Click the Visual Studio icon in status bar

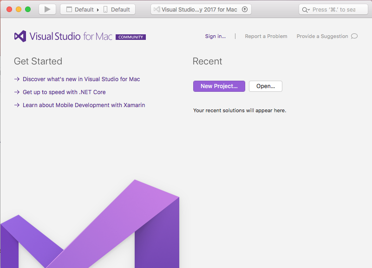click(157, 9)
